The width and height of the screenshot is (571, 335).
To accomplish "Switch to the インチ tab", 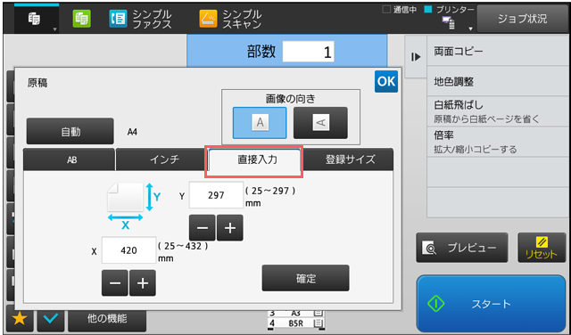I will click(161, 159).
